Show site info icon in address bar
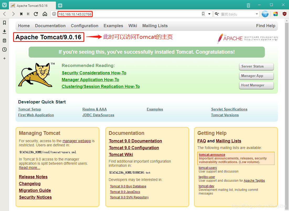 pos(54,14)
